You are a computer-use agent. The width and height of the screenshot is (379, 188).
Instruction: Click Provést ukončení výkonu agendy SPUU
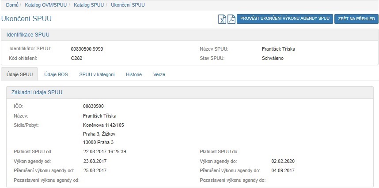(x=285, y=19)
